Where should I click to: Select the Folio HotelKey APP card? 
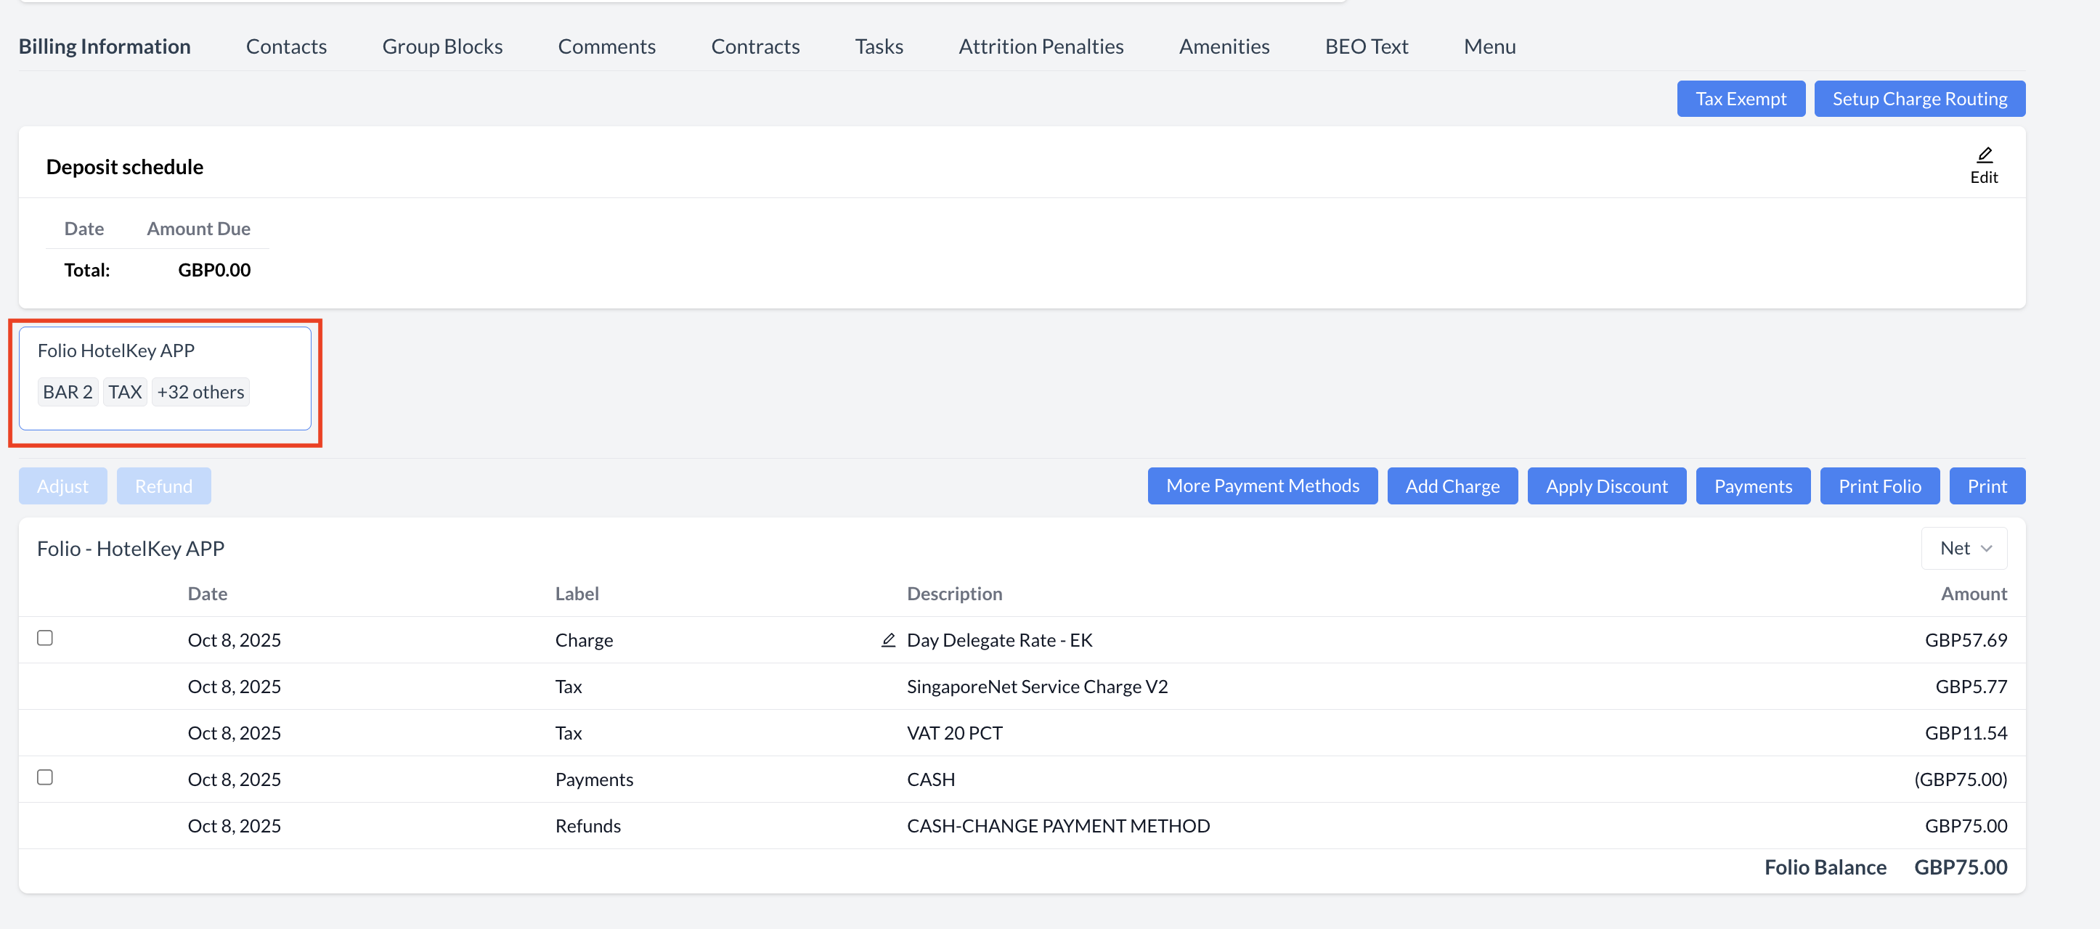tap(165, 352)
